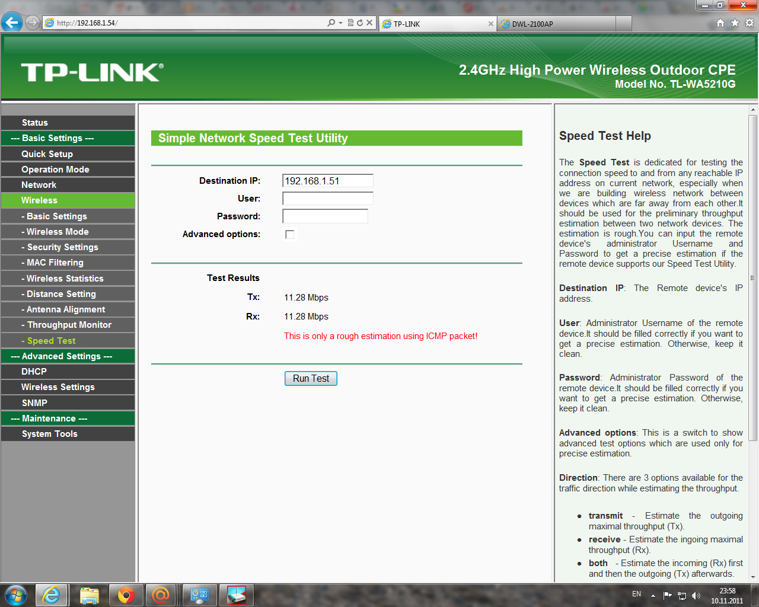Switch to the DWL-2100AP browser tab

(x=556, y=24)
